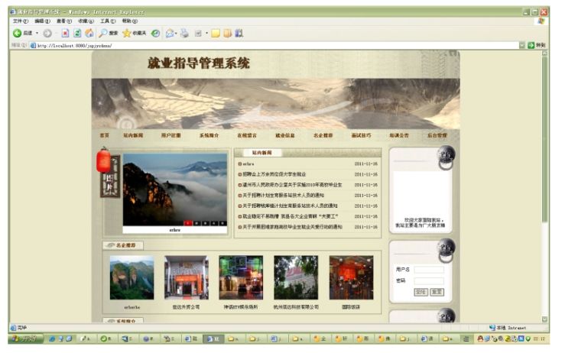Open news starting 就业稳定不易跳槽
This screenshot has width=578, height=353.
point(291,217)
